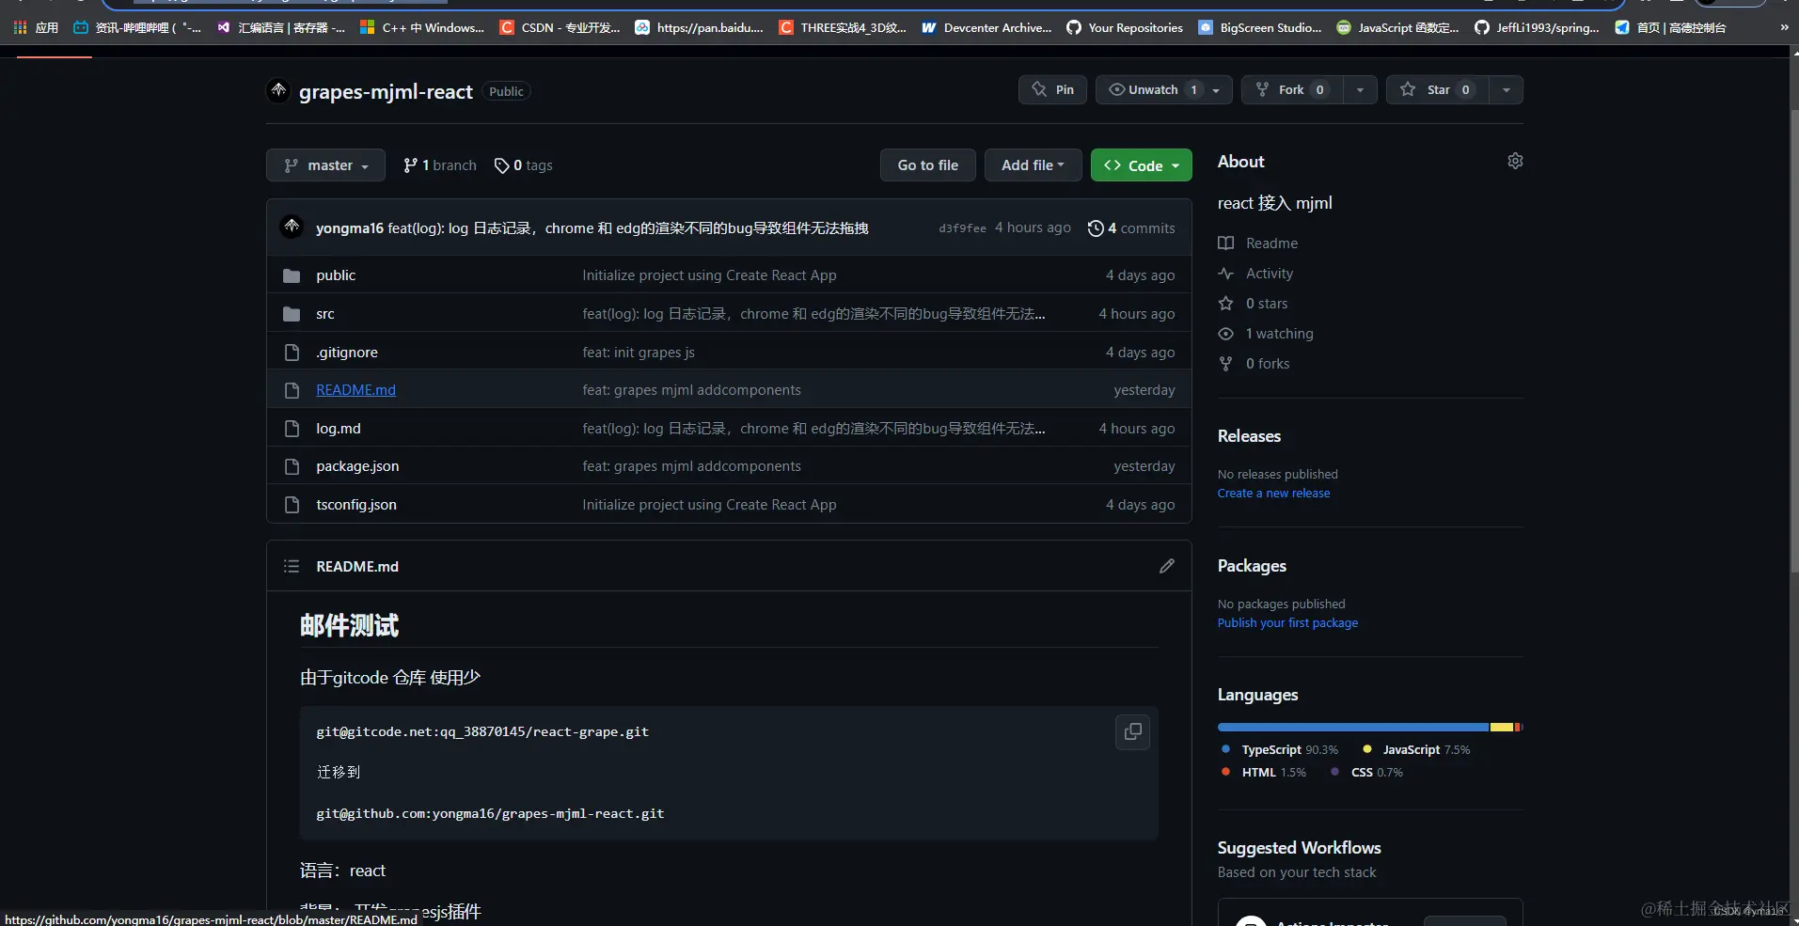Image resolution: width=1799 pixels, height=926 pixels.
Task: Copy the git clone code block
Action: pyautogui.click(x=1133, y=731)
